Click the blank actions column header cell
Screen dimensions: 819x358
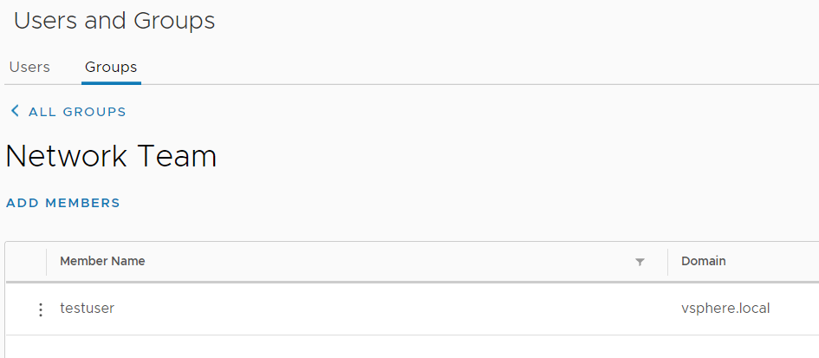click(x=25, y=261)
